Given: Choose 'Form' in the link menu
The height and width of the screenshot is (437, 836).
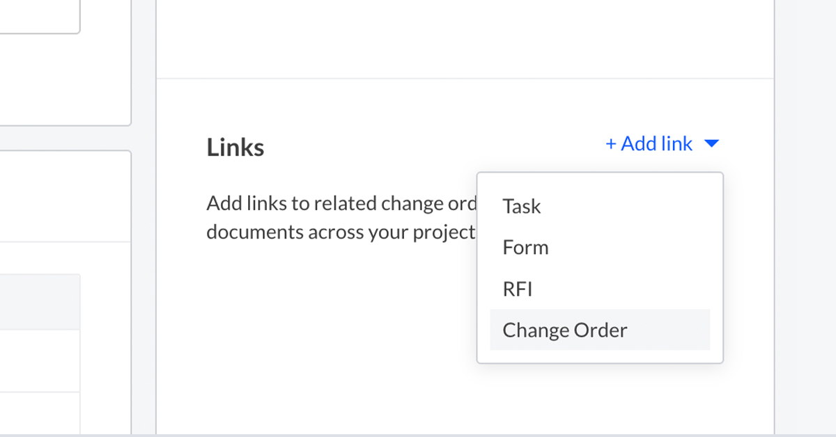Looking at the screenshot, I should pyautogui.click(x=525, y=248).
